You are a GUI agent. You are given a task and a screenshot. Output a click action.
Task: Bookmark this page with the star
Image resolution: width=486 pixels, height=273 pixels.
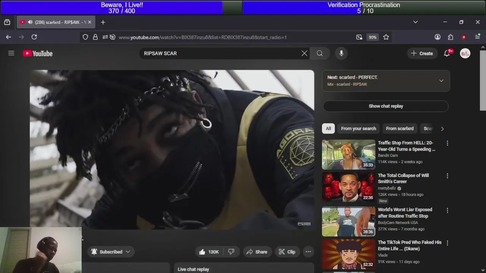pyautogui.click(x=386, y=37)
